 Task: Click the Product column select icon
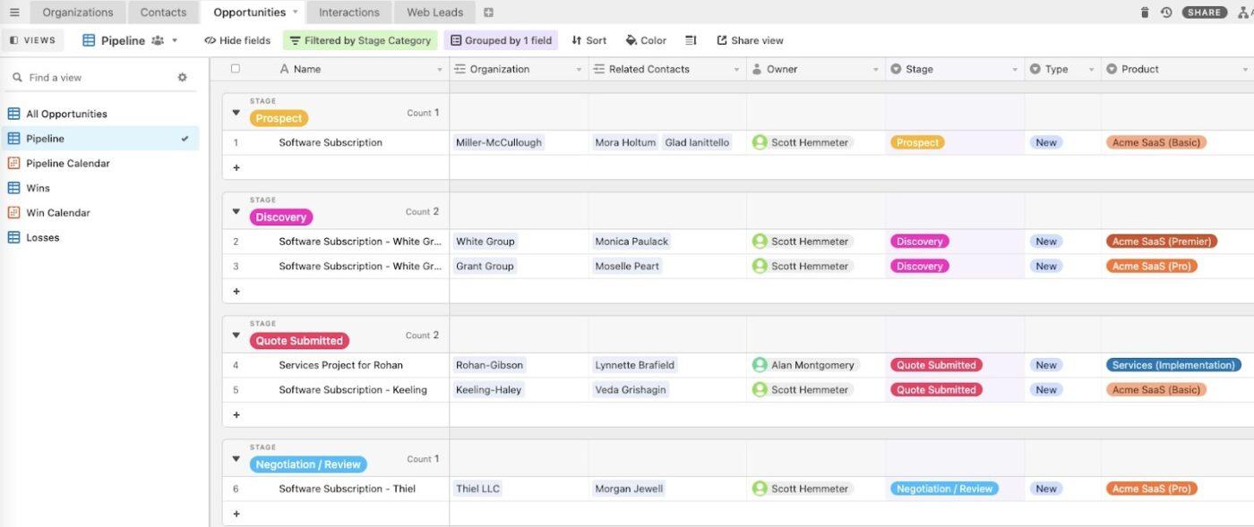(x=1112, y=69)
